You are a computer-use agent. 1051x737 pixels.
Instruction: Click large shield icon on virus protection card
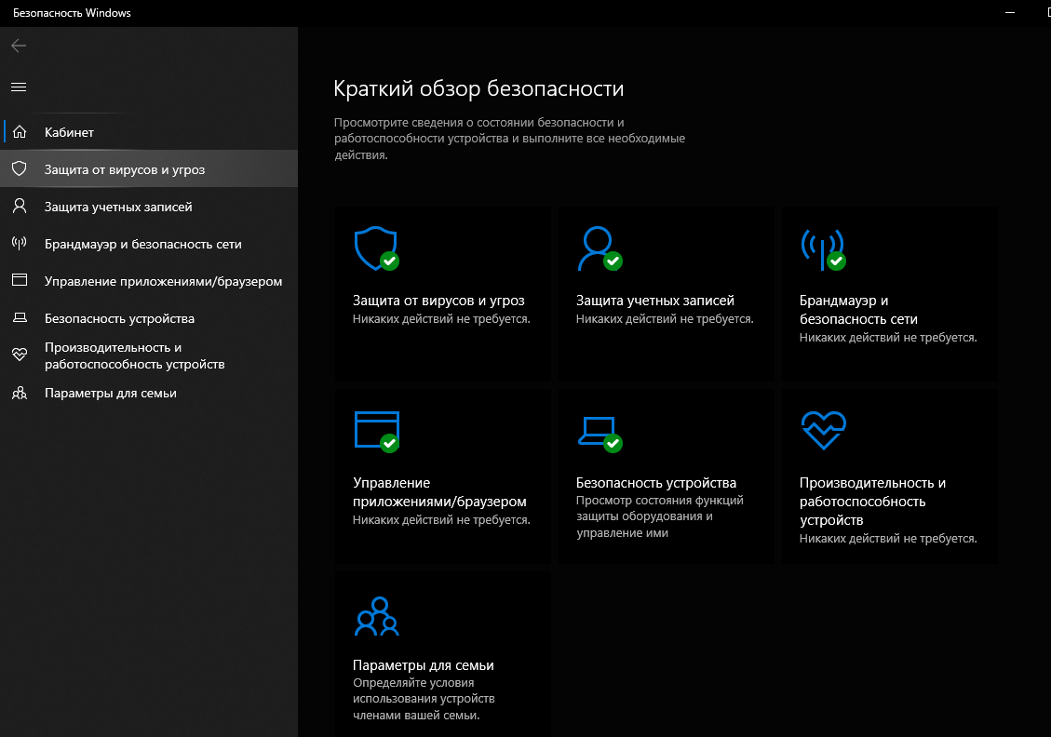(376, 248)
